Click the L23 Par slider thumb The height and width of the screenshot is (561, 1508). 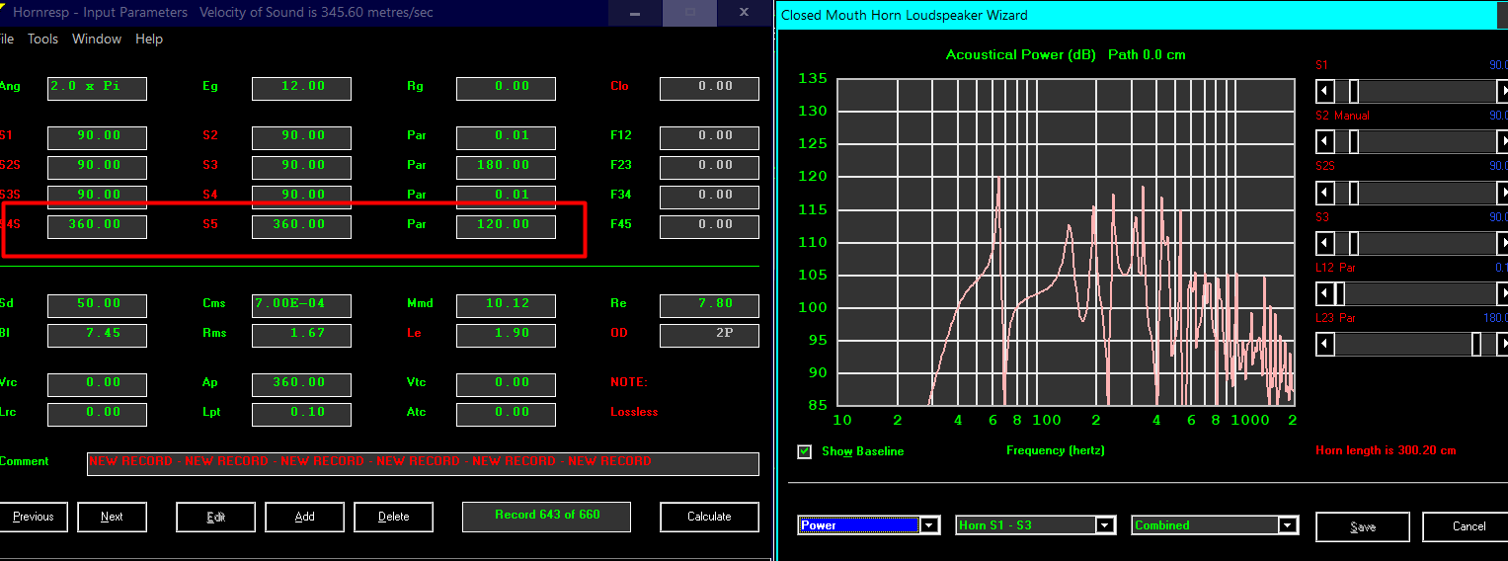[x=1476, y=344]
